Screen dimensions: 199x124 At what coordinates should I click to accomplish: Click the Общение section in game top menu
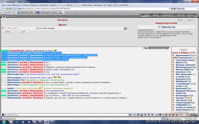pos(156,15)
